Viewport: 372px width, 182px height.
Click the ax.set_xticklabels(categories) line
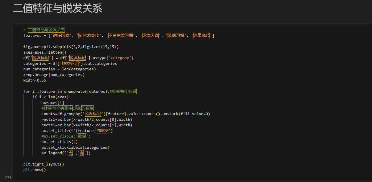point(76,147)
